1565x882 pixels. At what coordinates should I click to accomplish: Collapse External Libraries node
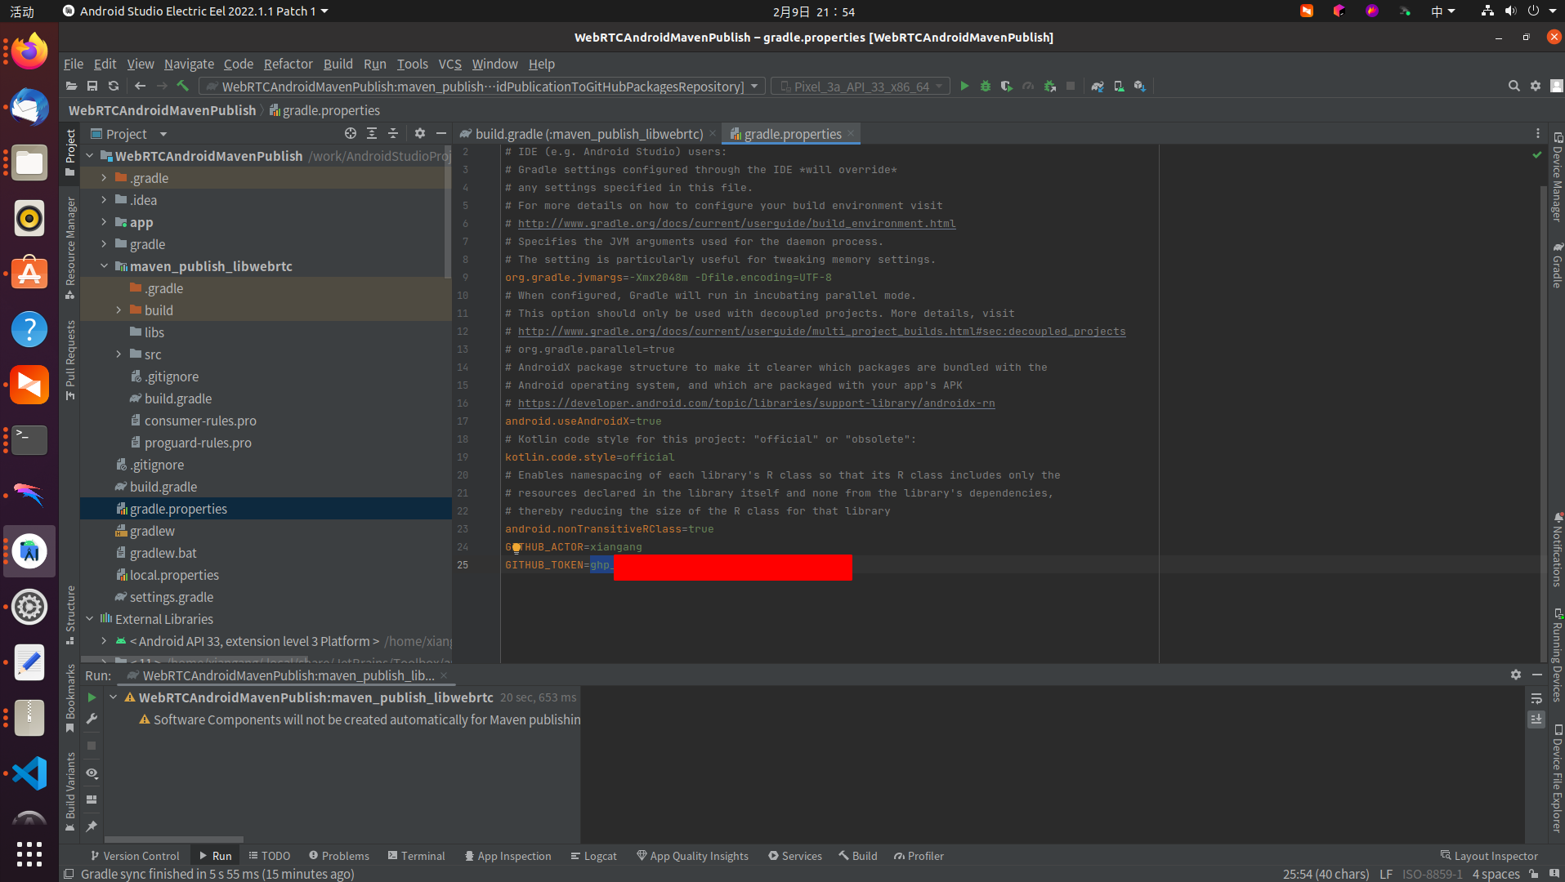click(x=89, y=619)
